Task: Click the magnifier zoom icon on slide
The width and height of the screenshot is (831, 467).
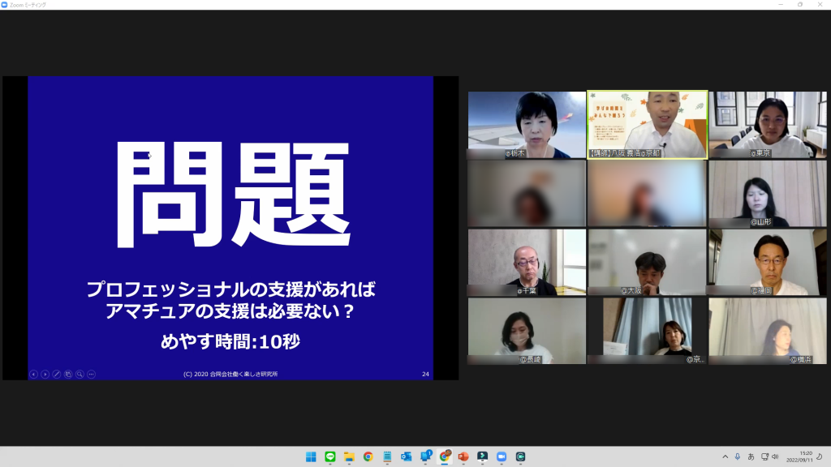Action: click(80, 374)
